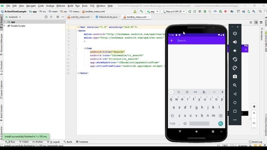This screenshot has width=267, height=150.
Task: Click the red Stop button in toolbar
Action: 225,11
